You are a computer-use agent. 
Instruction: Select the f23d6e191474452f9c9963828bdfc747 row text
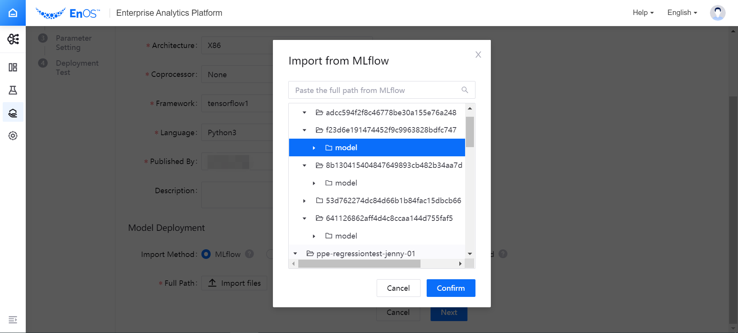(391, 130)
